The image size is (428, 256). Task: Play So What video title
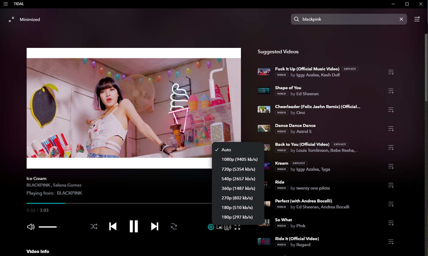[283, 220]
